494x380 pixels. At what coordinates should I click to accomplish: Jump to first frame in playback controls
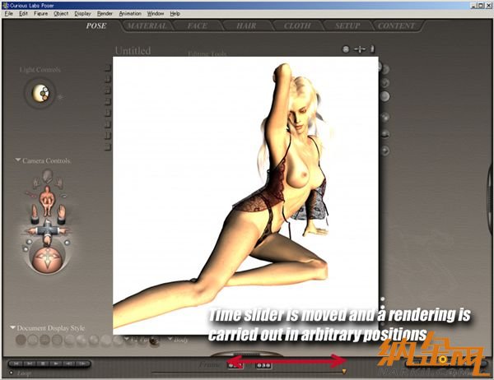(16, 363)
